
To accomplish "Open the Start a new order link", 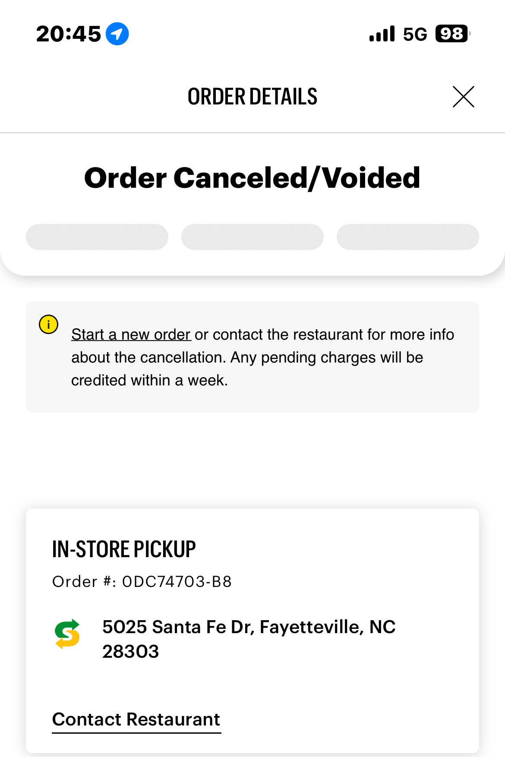I will [x=131, y=334].
